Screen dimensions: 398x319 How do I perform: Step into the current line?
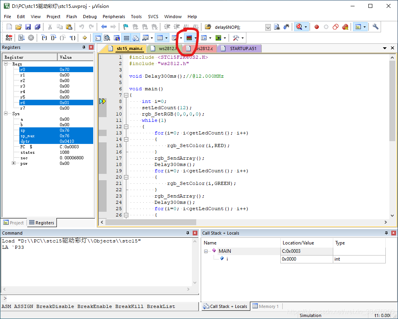point(44,38)
